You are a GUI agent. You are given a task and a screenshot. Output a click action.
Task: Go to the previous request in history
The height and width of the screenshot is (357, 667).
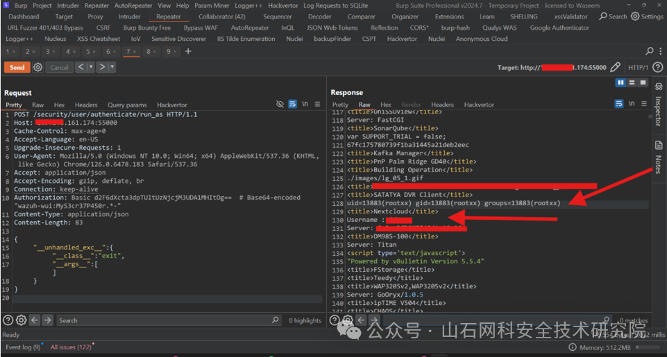coord(81,67)
